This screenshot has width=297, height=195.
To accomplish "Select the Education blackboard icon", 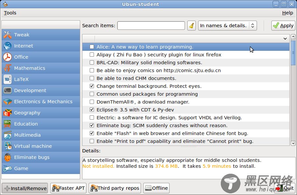I will coord(7,124).
